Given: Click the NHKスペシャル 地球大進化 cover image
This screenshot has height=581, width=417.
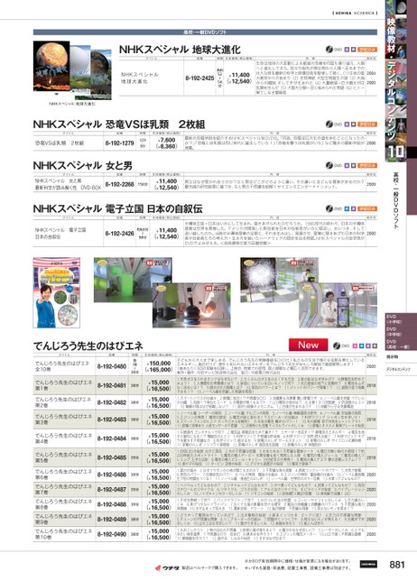Looking at the screenshot, I should click(x=72, y=70).
